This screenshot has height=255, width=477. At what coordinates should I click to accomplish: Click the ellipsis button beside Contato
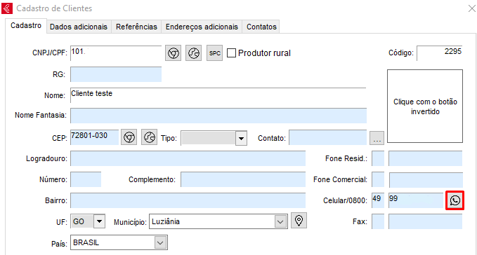[x=377, y=138]
